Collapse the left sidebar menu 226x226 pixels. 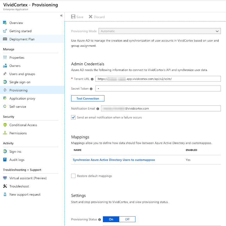click(61, 15)
